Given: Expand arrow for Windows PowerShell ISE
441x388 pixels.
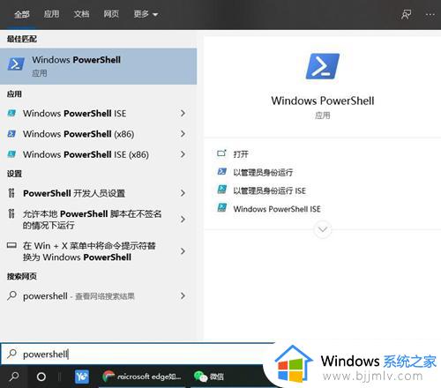Looking at the screenshot, I should pos(183,113).
